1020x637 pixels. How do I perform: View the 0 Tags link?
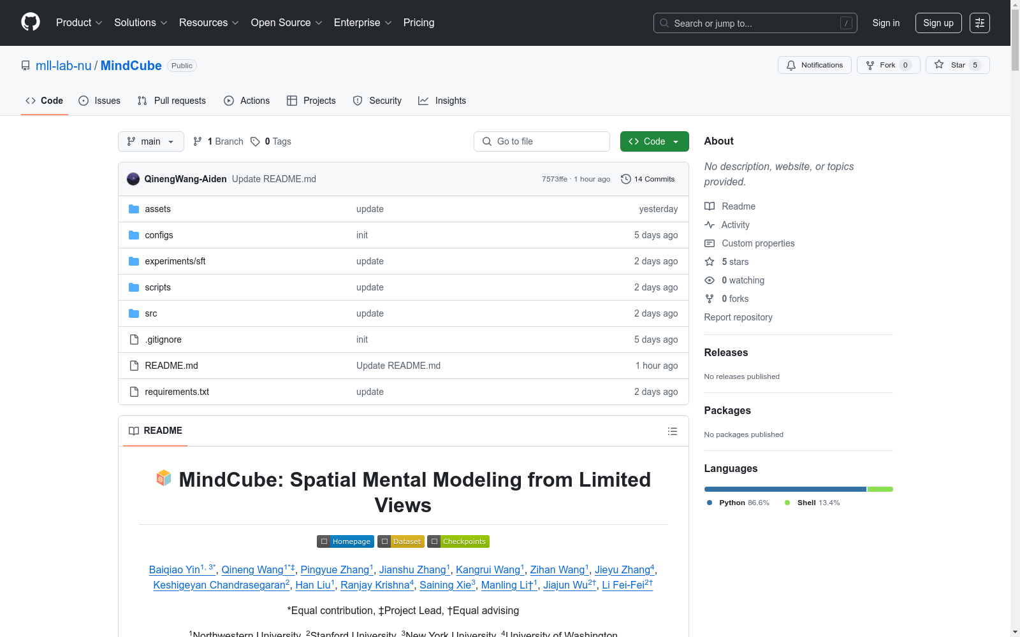click(x=271, y=141)
